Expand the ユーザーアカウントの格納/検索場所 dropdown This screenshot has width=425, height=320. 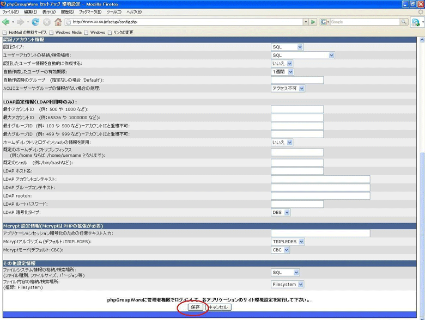pos(302,56)
